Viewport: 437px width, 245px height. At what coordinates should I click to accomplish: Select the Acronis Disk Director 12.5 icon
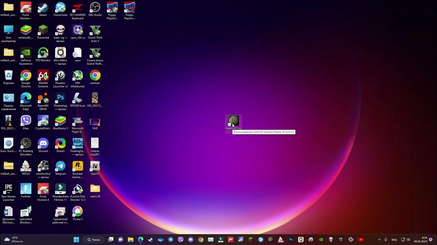point(78,193)
